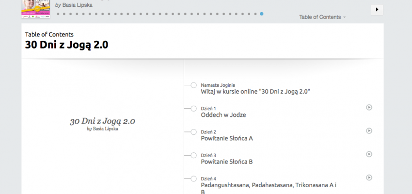Open lesson Oddech w Jodze
Image resolution: width=412 pixels, height=194 pixels.
point(223,115)
